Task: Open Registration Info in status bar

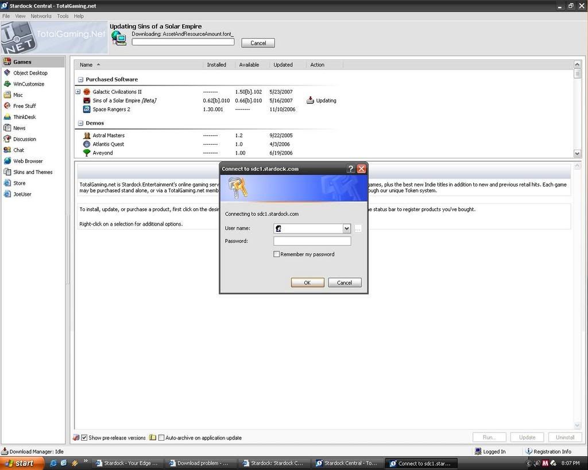Action: [548, 451]
